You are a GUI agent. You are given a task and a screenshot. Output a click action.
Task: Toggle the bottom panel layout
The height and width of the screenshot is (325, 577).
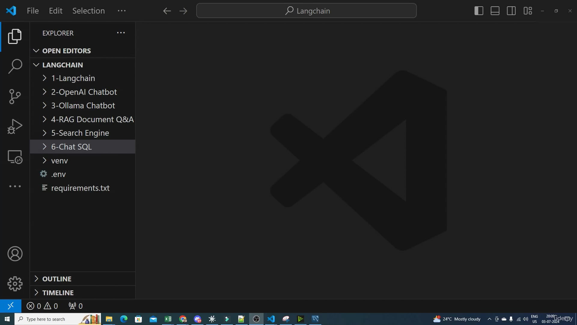[495, 11]
